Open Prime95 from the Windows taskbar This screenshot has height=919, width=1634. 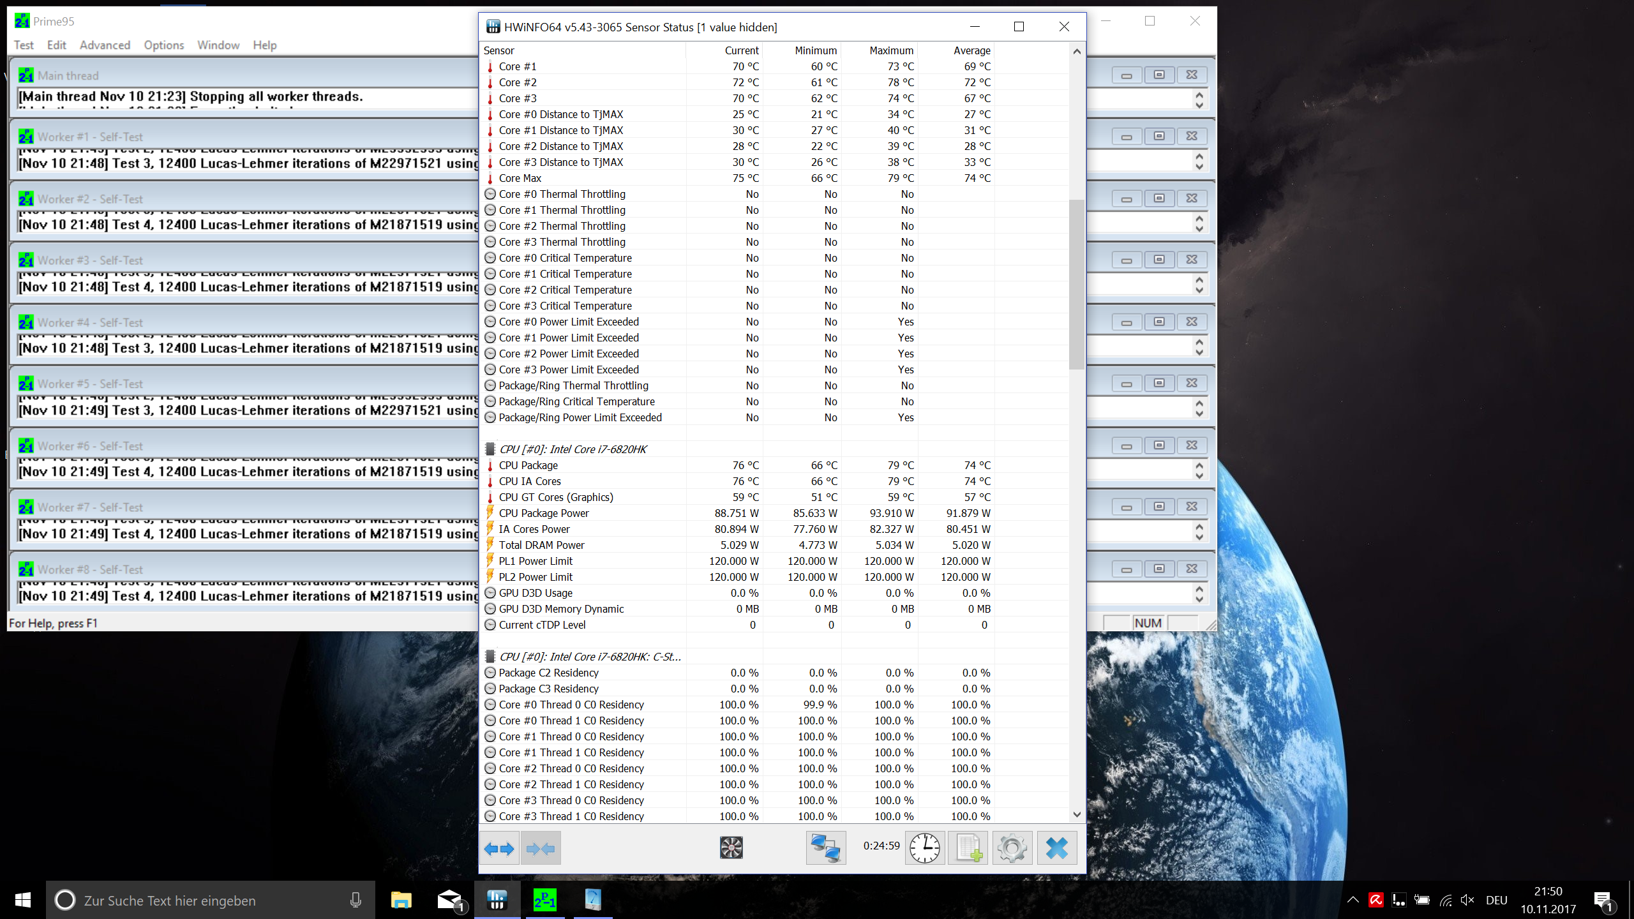(x=544, y=900)
